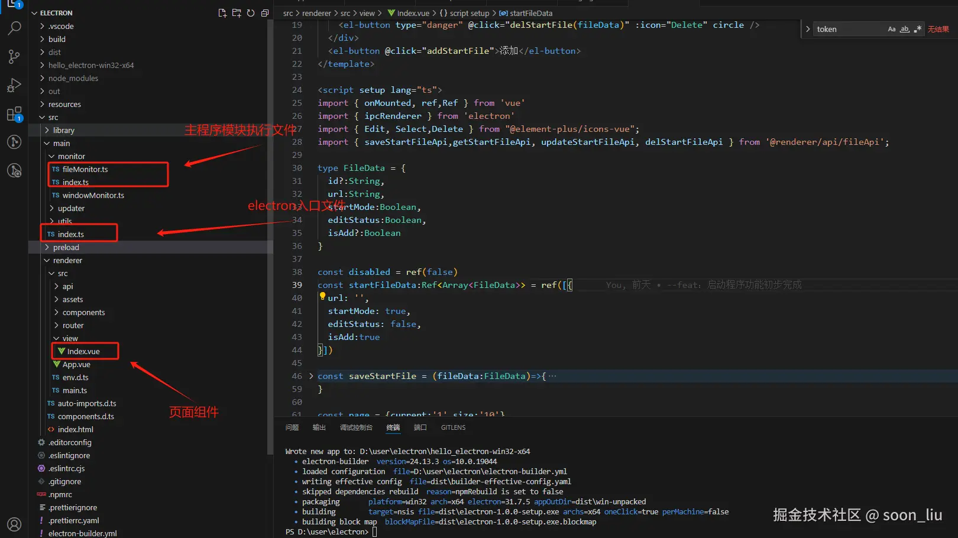Open the Extensions view
This screenshot has height=538, width=958.
[x=14, y=114]
